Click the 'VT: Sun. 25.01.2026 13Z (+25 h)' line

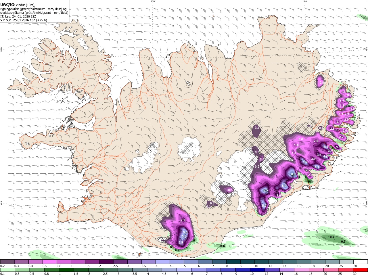click(x=24, y=20)
